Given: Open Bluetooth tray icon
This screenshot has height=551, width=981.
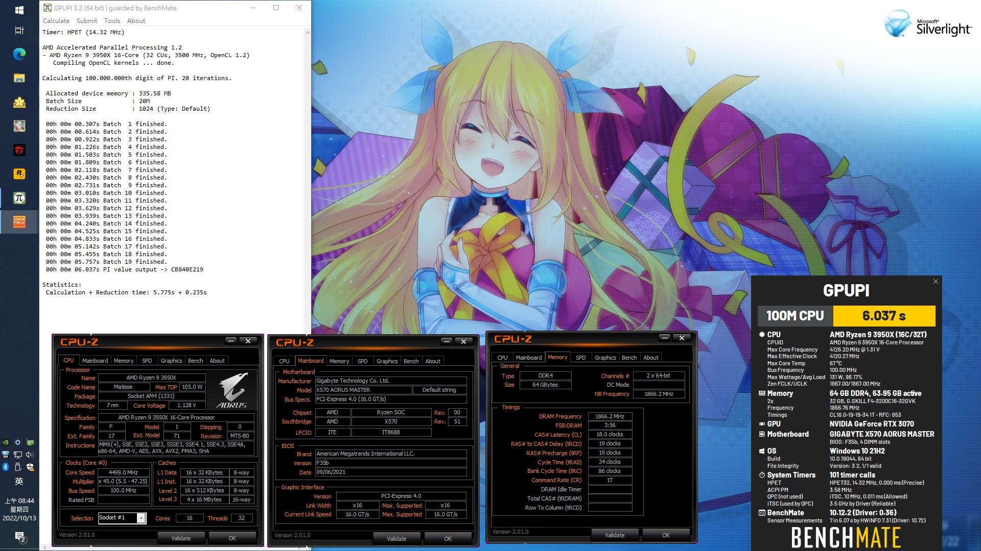Looking at the screenshot, I should pyautogui.click(x=6, y=467).
